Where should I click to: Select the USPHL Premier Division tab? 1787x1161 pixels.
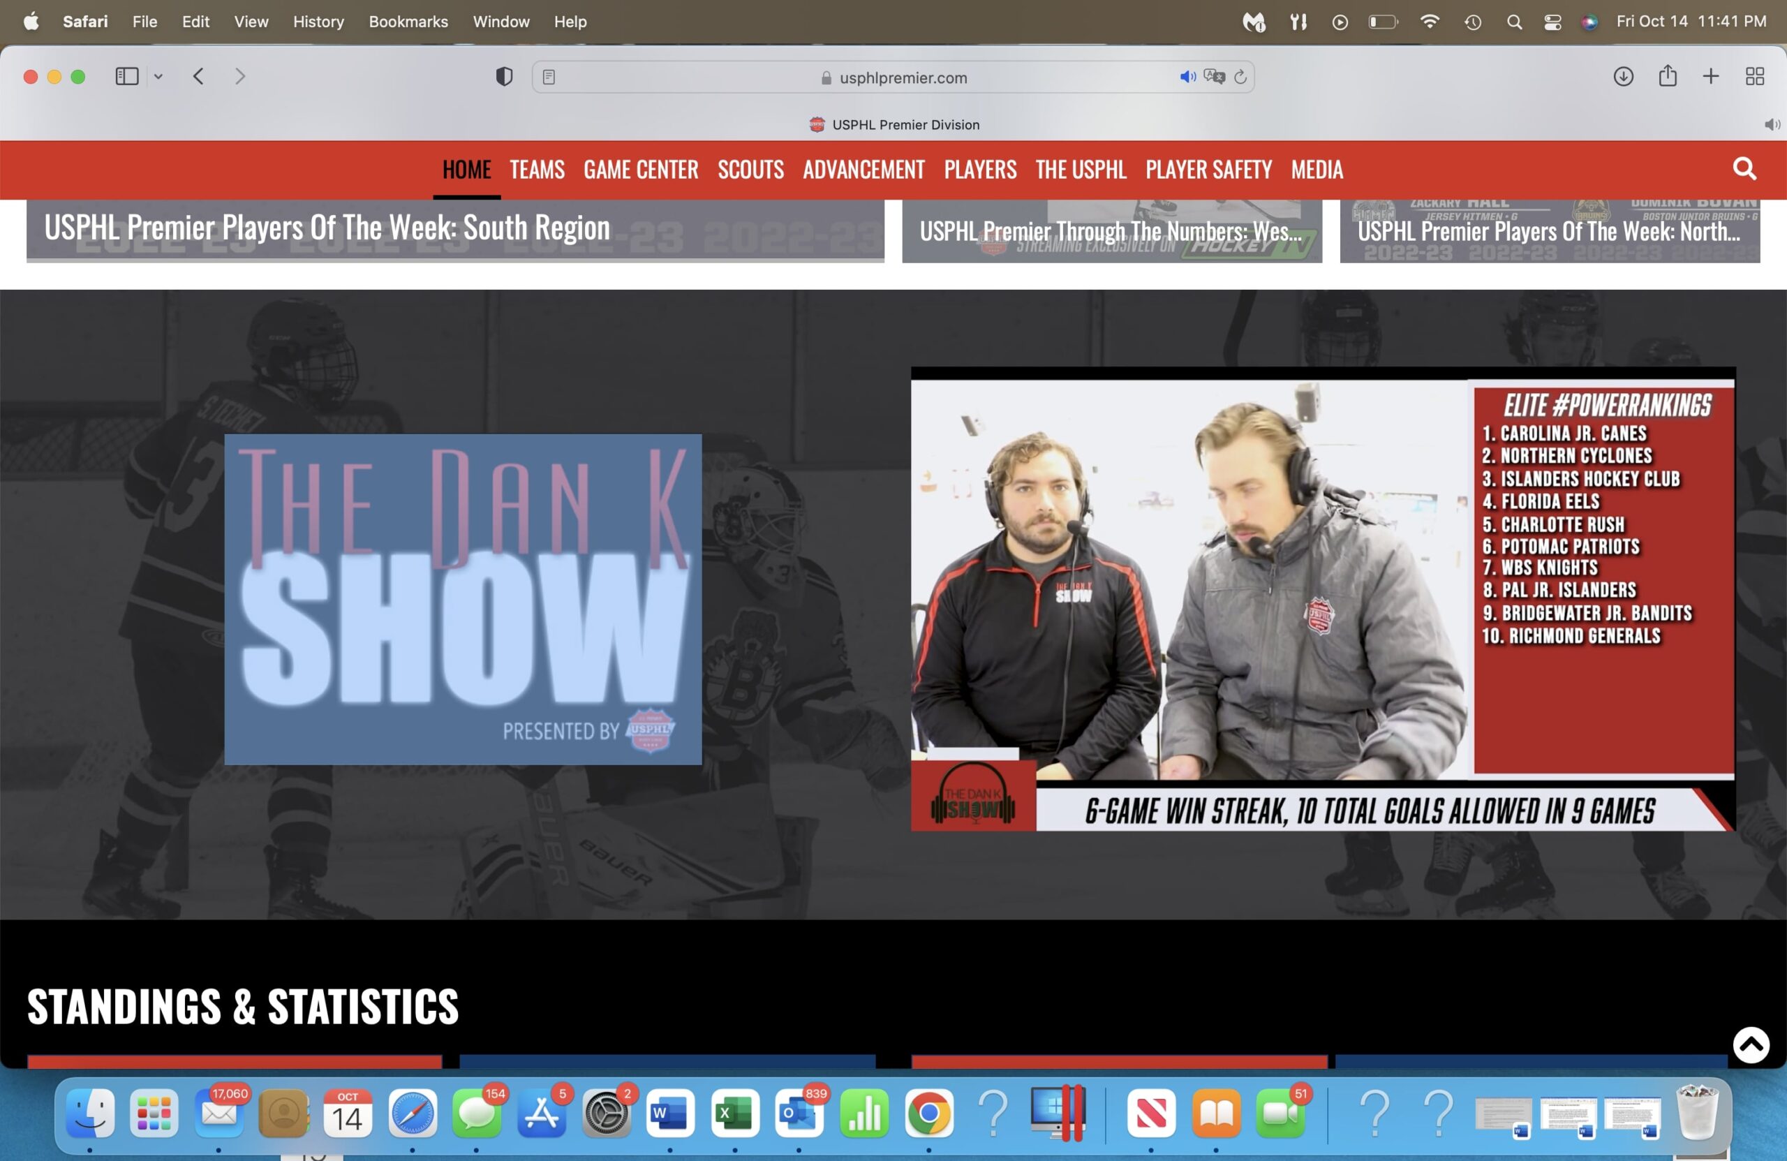893,125
